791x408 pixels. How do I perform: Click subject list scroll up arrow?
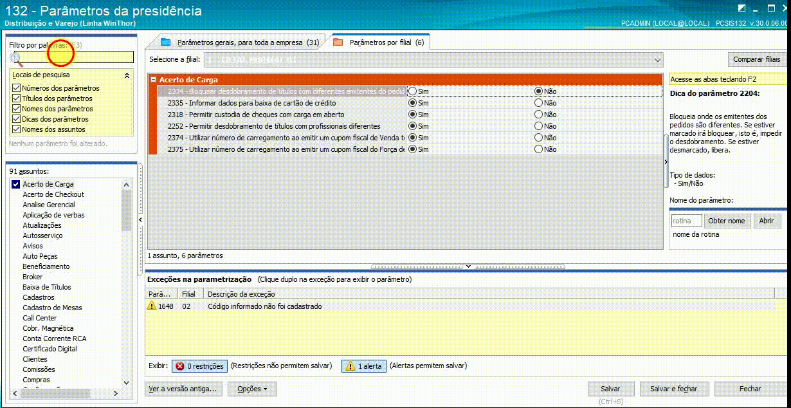click(x=126, y=184)
